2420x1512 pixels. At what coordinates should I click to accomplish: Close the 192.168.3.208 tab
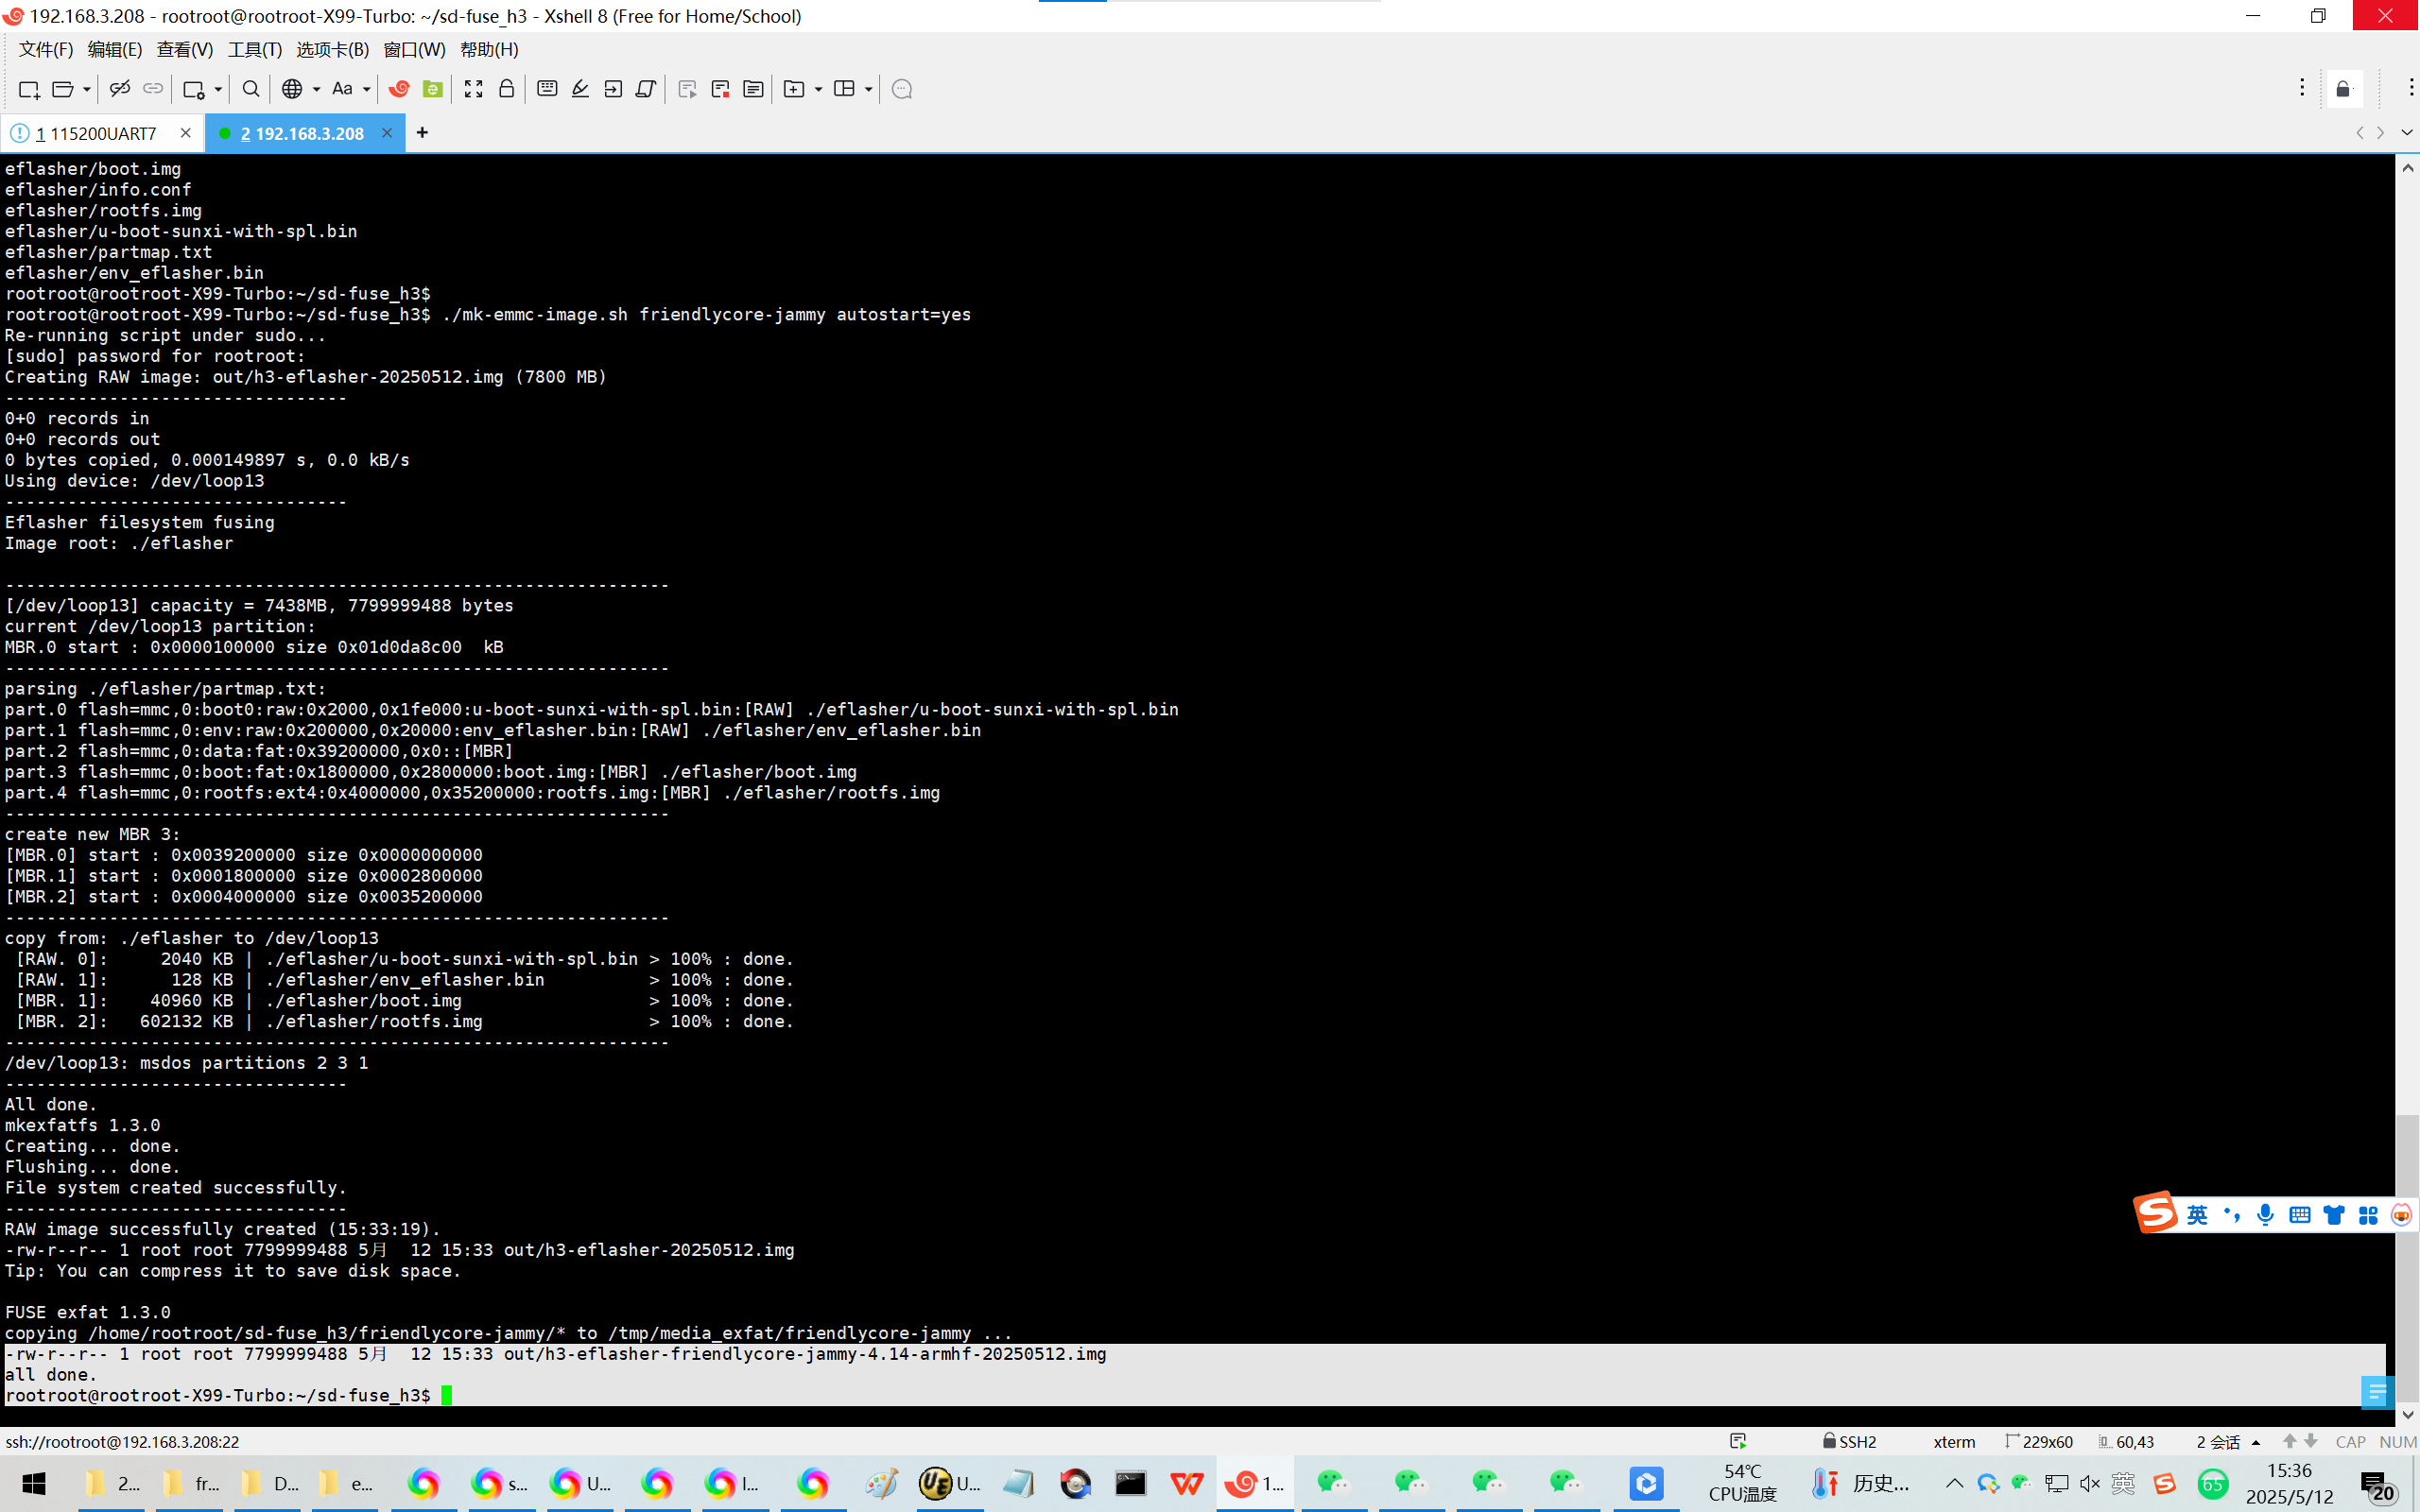pos(386,133)
